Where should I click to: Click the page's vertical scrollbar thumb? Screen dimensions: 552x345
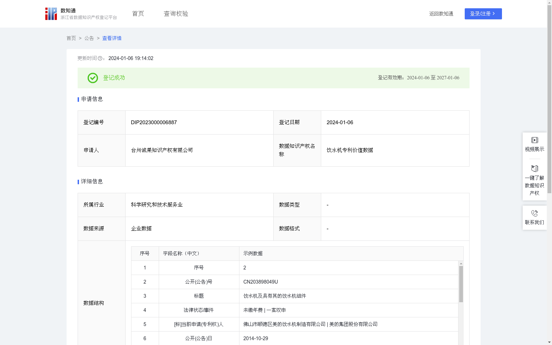[x=549, y=99]
